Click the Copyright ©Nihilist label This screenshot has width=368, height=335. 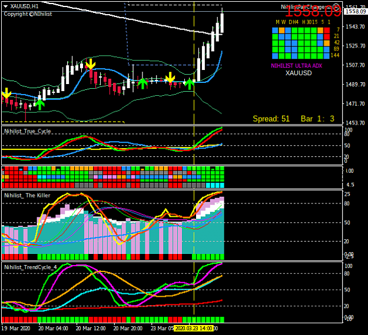click(28, 14)
